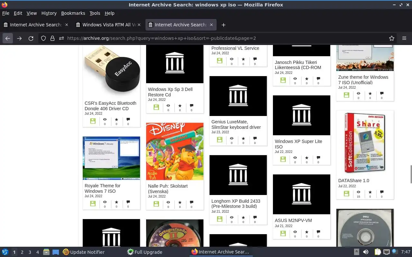Click favorites star under Royale Theme item
The image size is (412, 257).
116,202
